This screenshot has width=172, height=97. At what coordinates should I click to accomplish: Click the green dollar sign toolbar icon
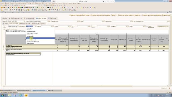pyautogui.click(x=17, y=8)
